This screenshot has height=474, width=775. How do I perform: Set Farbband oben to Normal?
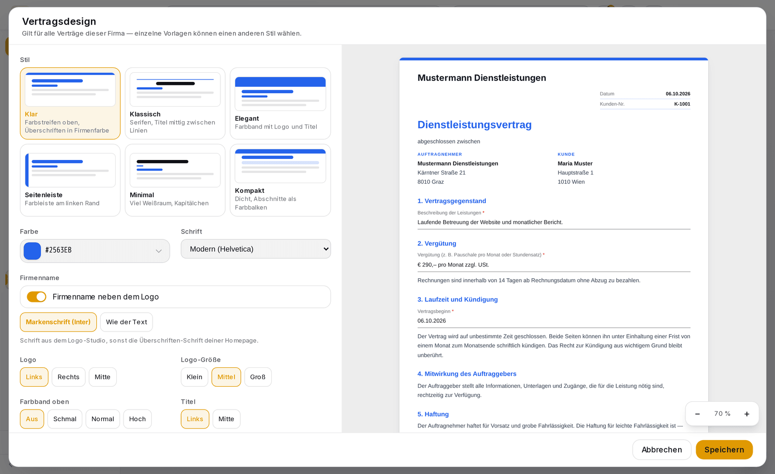point(103,419)
